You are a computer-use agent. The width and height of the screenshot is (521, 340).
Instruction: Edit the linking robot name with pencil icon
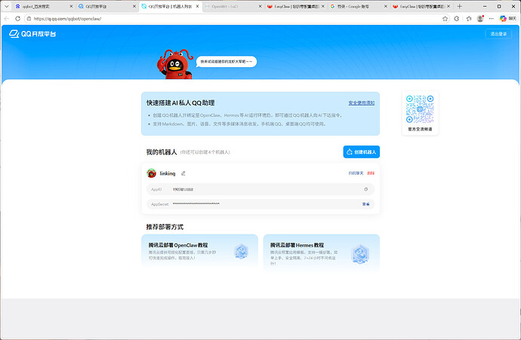183,173
